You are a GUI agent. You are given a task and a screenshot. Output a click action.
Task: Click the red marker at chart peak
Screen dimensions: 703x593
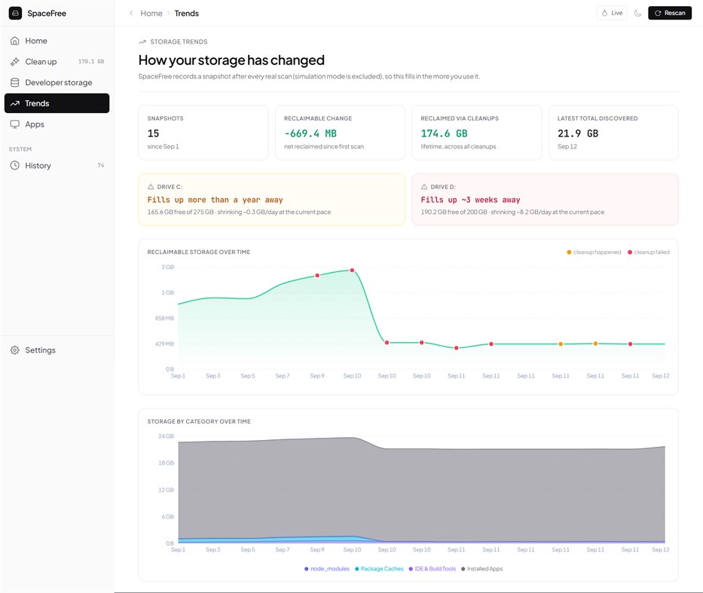[x=353, y=271]
